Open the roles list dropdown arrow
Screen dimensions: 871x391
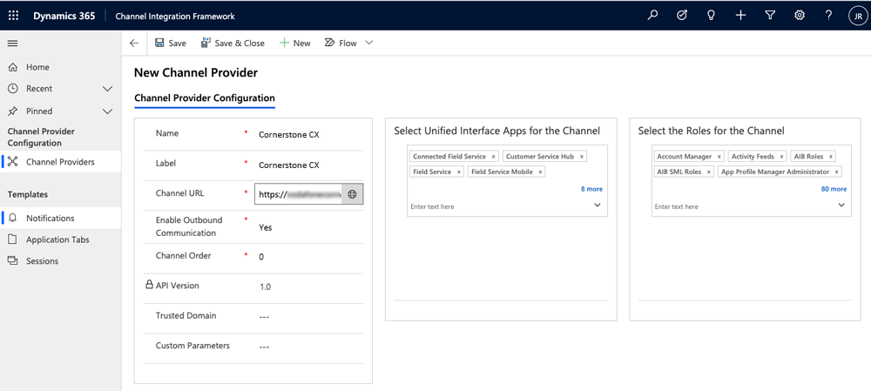(841, 206)
